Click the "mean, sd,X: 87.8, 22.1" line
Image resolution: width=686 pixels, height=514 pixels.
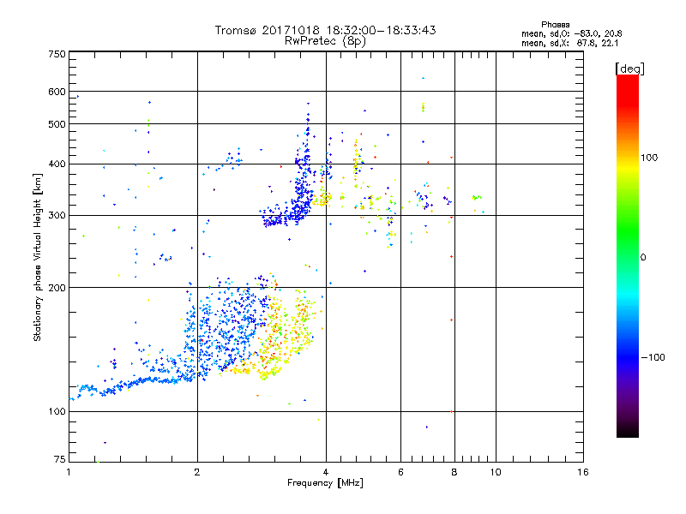coord(569,44)
